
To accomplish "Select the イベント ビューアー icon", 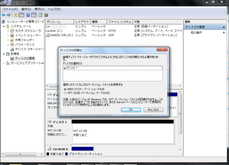I will pyautogui.click(x=12, y=35).
